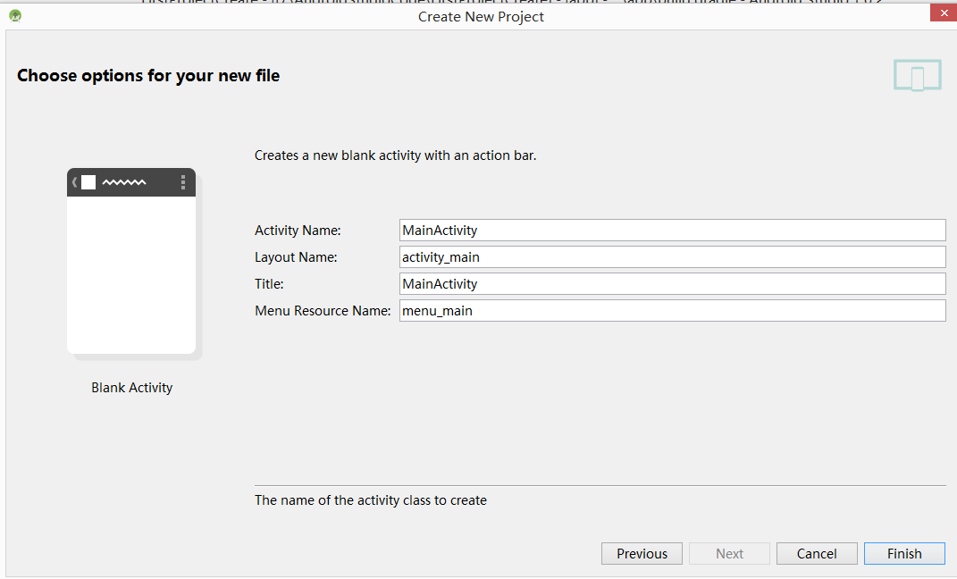Click the Activity Name label
This screenshot has width=957, height=579.
(298, 231)
